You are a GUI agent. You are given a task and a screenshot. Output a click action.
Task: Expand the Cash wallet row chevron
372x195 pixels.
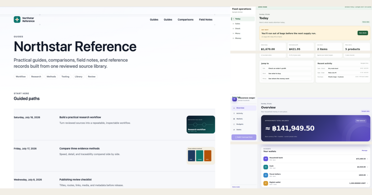click(x=367, y=167)
